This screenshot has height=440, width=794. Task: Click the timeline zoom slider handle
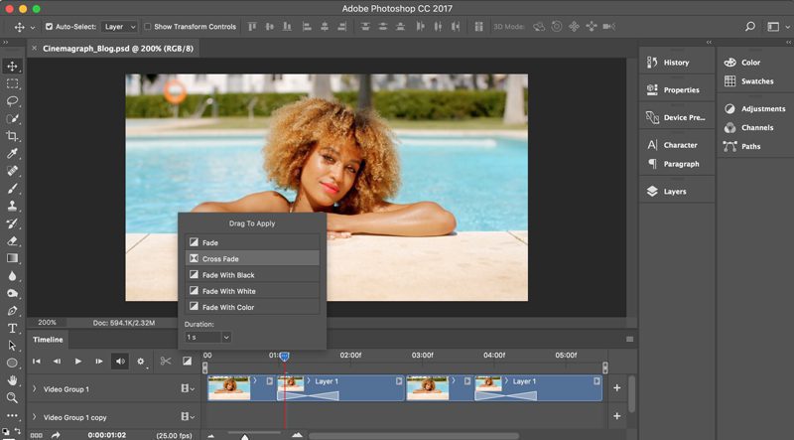click(x=244, y=436)
